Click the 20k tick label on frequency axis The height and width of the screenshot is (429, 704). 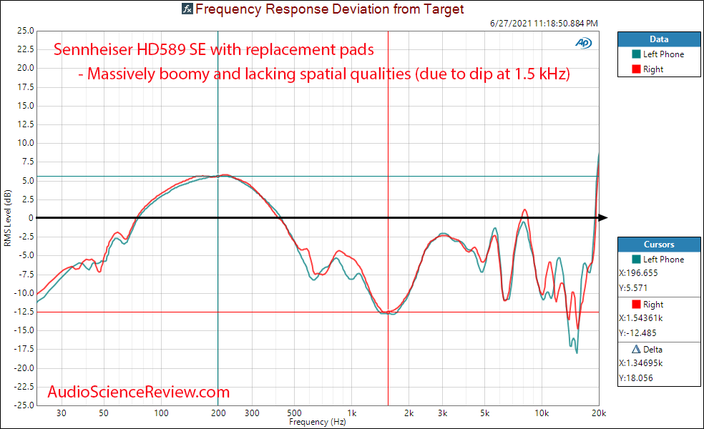(599, 413)
